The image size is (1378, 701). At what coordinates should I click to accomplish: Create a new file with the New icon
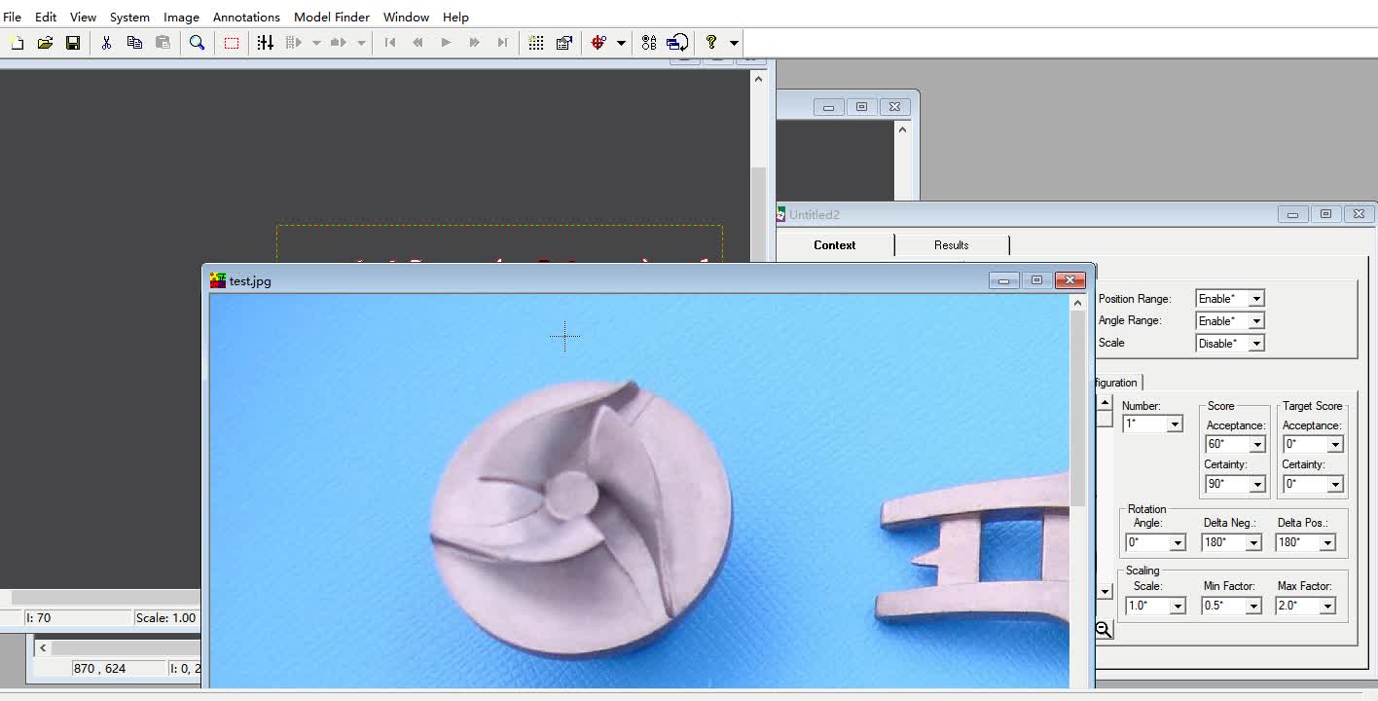click(x=17, y=43)
